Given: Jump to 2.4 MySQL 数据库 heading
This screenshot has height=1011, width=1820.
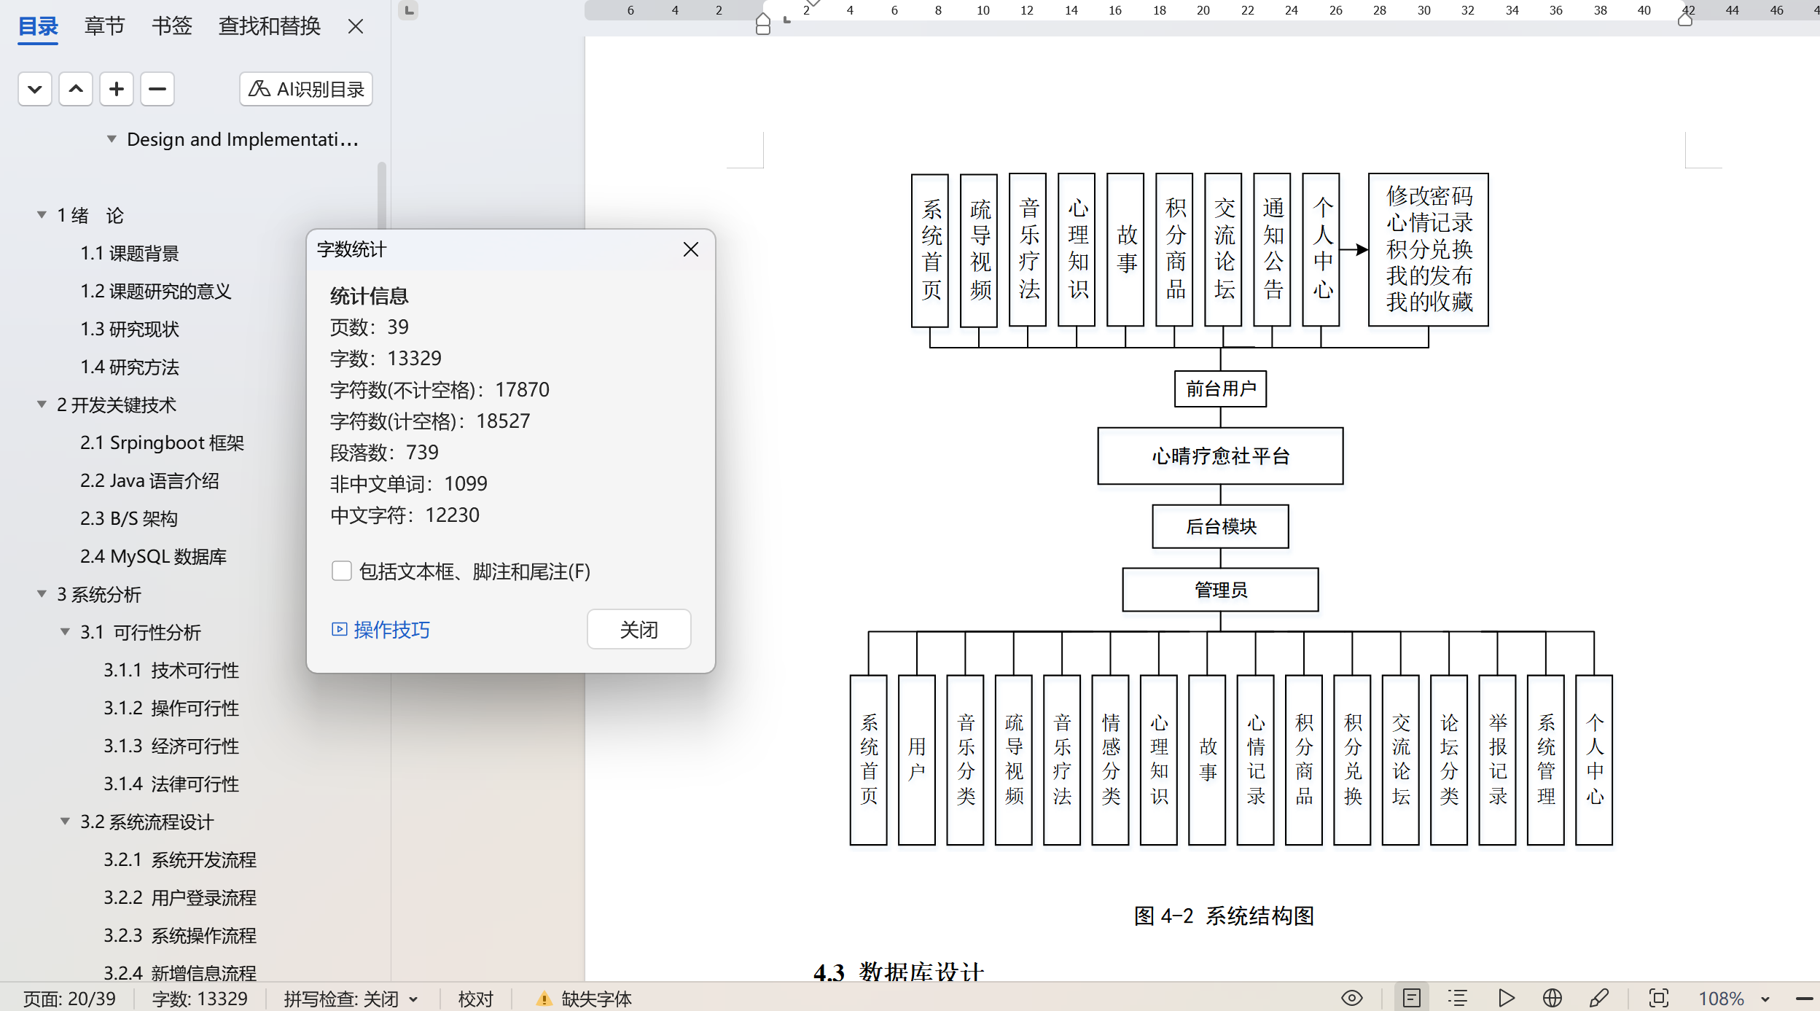Looking at the screenshot, I should pos(153,556).
